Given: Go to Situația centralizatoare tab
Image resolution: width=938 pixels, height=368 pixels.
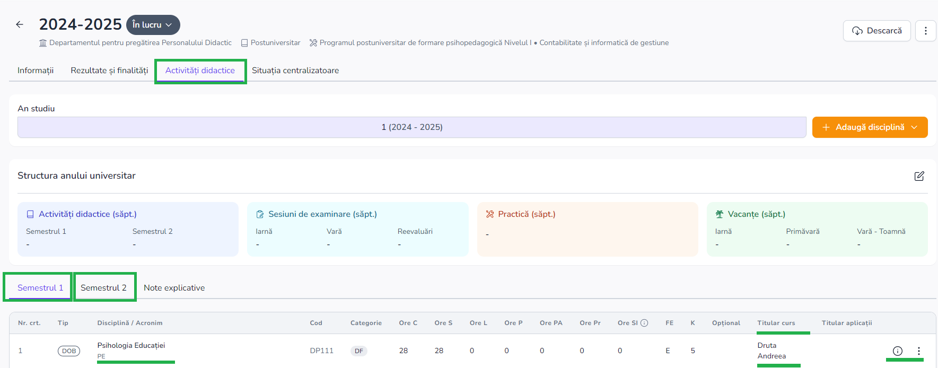Looking at the screenshot, I should point(295,71).
